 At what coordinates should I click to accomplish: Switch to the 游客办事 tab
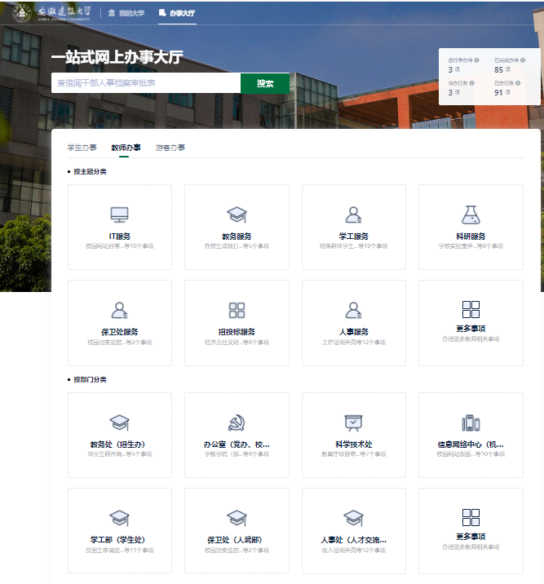tap(170, 148)
